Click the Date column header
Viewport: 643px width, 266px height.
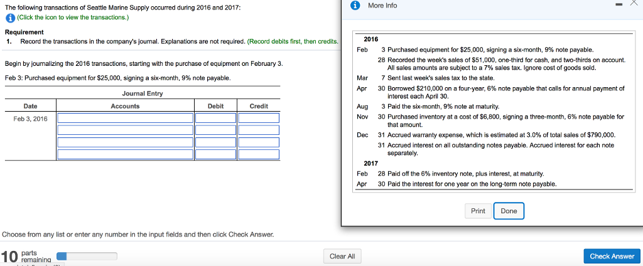30,106
